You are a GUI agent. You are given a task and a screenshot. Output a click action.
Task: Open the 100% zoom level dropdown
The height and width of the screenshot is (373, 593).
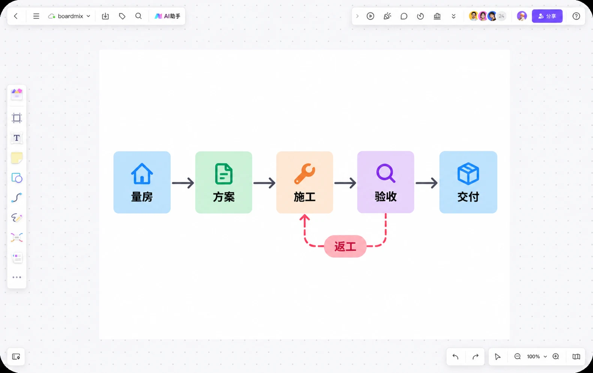pos(537,357)
